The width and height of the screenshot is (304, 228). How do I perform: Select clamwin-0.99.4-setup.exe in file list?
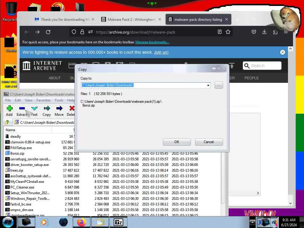pos(30,142)
